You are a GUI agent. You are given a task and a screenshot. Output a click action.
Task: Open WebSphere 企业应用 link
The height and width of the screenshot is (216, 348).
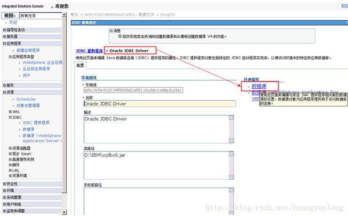[42, 63]
